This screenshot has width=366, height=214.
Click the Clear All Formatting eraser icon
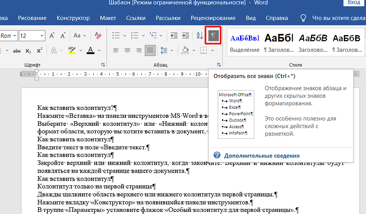[98, 36]
